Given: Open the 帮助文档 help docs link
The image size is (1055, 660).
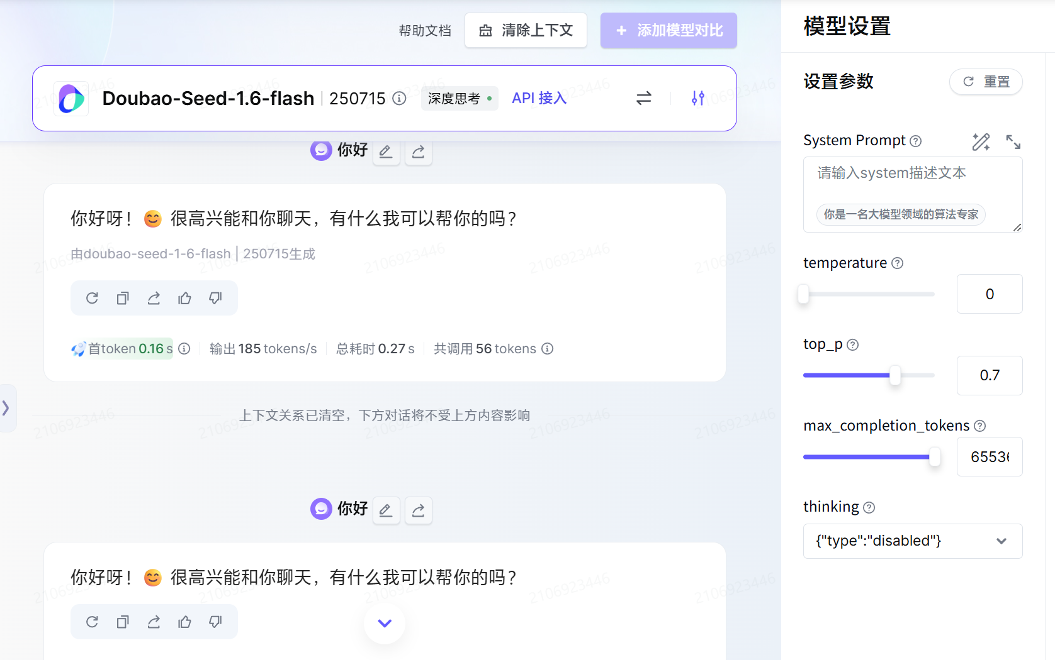Looking at the screenshot, I should (425, 31).
